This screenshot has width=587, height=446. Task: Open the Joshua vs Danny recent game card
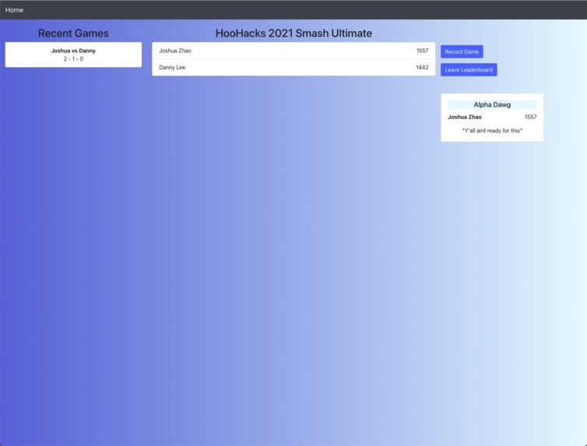[73, 54]
